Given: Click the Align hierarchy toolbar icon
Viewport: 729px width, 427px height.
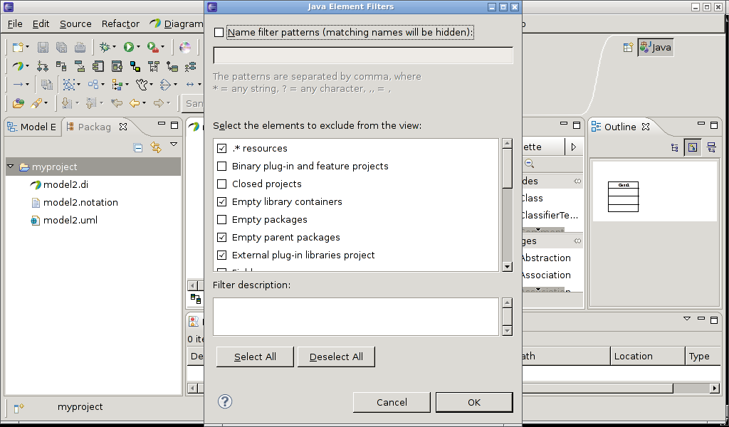Looking at the screenshot, I should (117, 85).
